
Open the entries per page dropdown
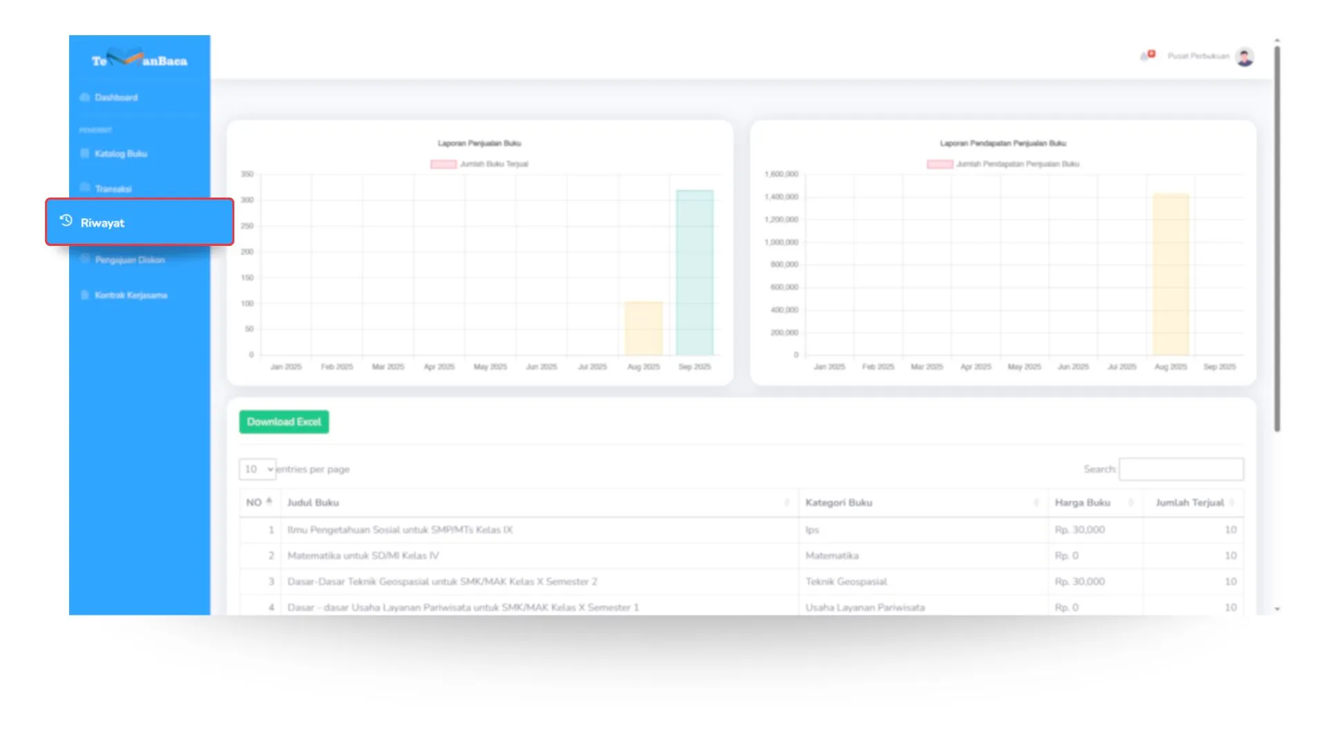257,469
